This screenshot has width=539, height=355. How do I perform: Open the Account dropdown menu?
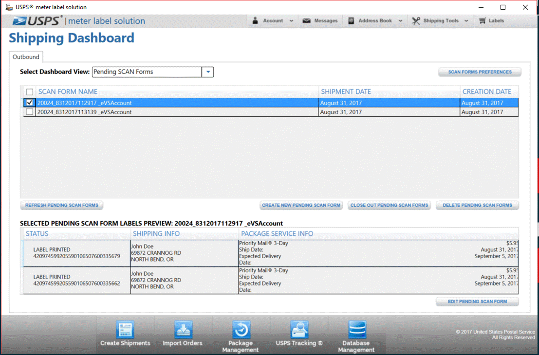pyautogui.click(x=273, y=21)
